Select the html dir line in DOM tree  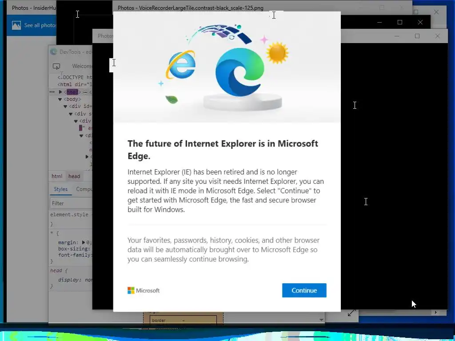[75, 84]
